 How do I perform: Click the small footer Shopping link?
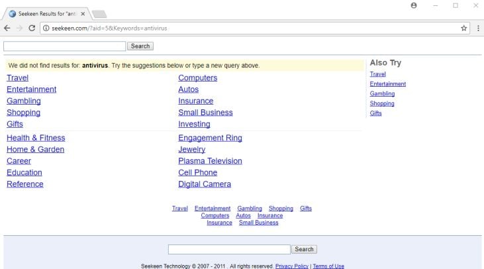click(281, 209)
